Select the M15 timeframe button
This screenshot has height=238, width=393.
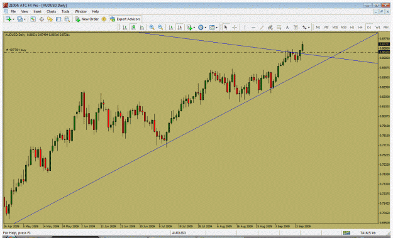(x=335, y=27)
